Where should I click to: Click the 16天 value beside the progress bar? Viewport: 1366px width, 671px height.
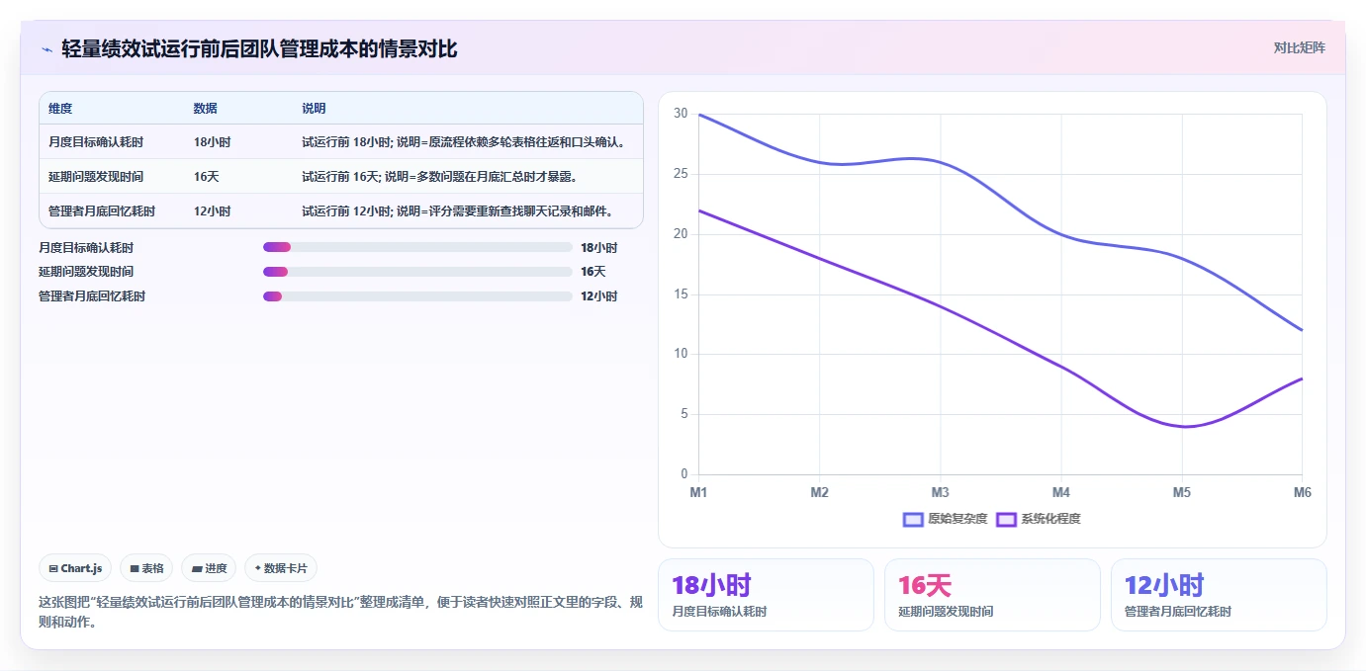(x=592, y=272)
